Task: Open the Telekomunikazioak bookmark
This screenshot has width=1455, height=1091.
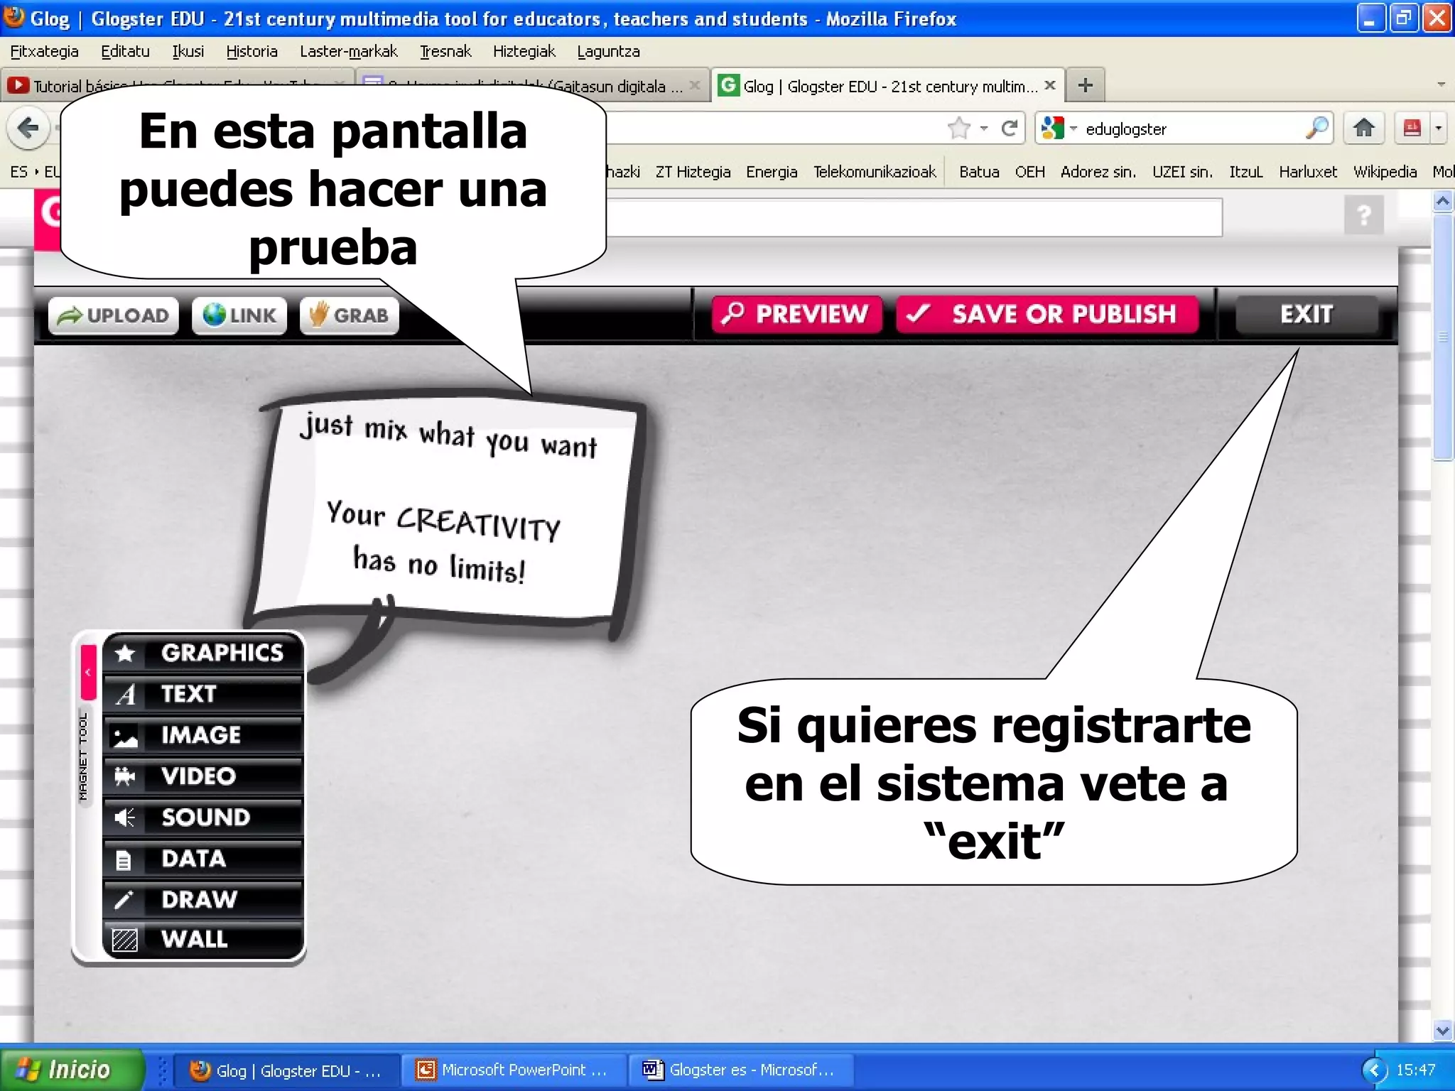Action: [875, 172]
